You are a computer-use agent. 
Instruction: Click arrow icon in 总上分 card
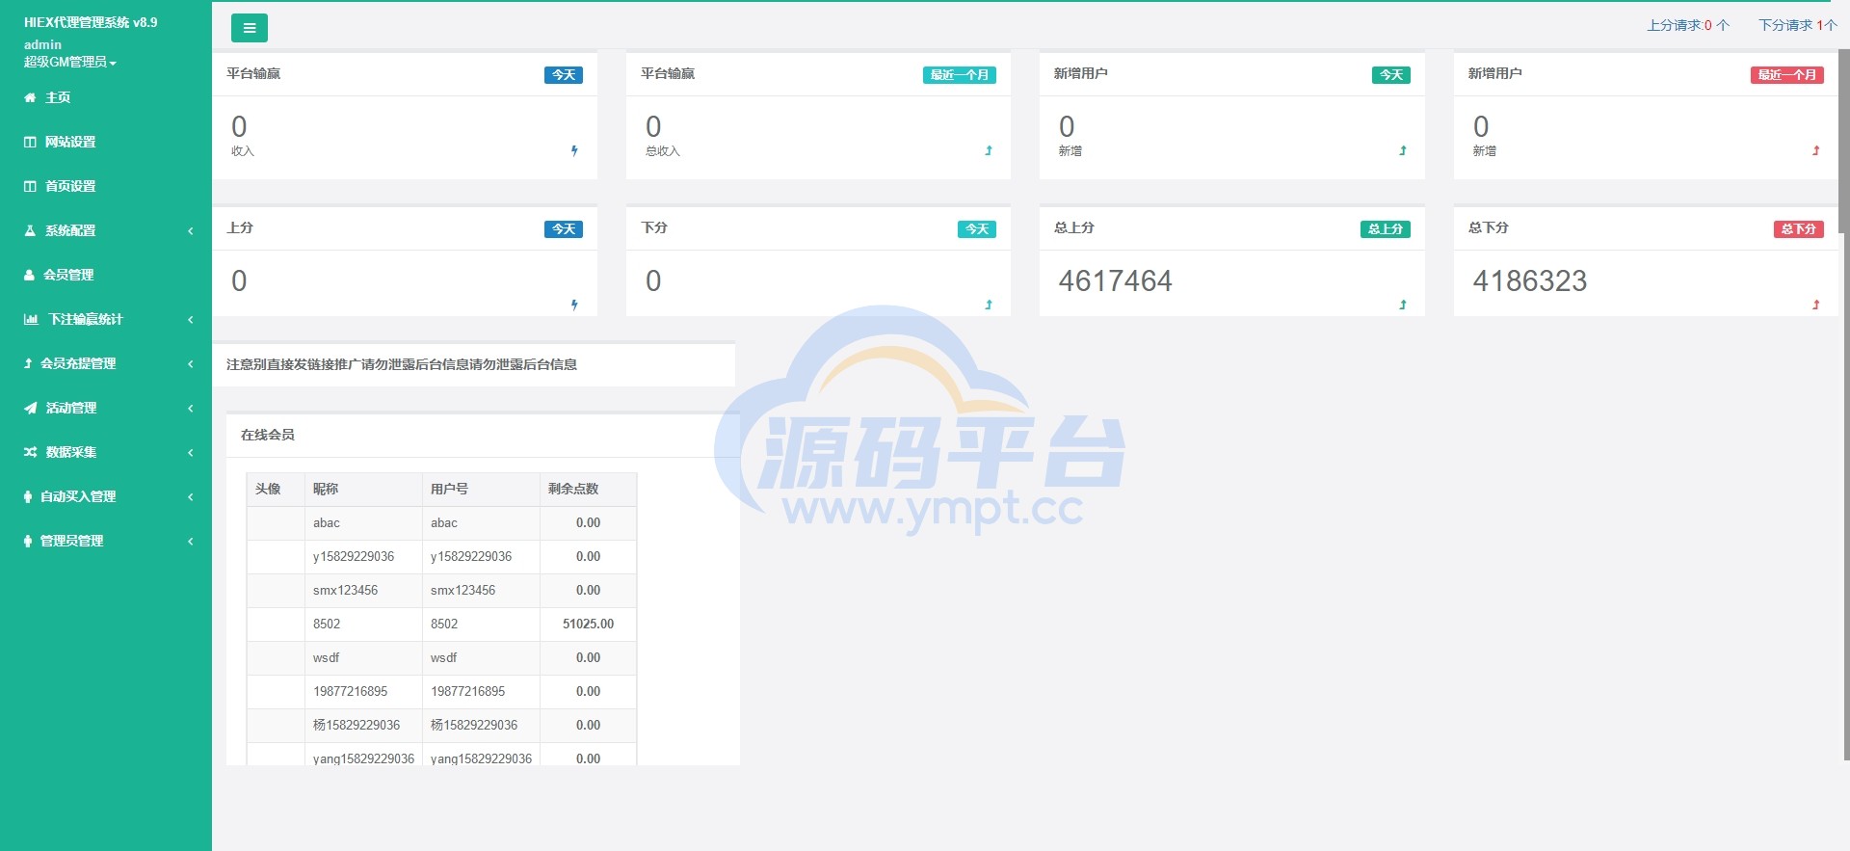[x=1403, y=305]
